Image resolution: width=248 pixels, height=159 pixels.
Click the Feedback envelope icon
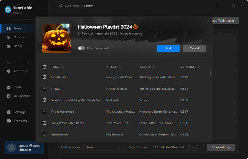(9, 121)
